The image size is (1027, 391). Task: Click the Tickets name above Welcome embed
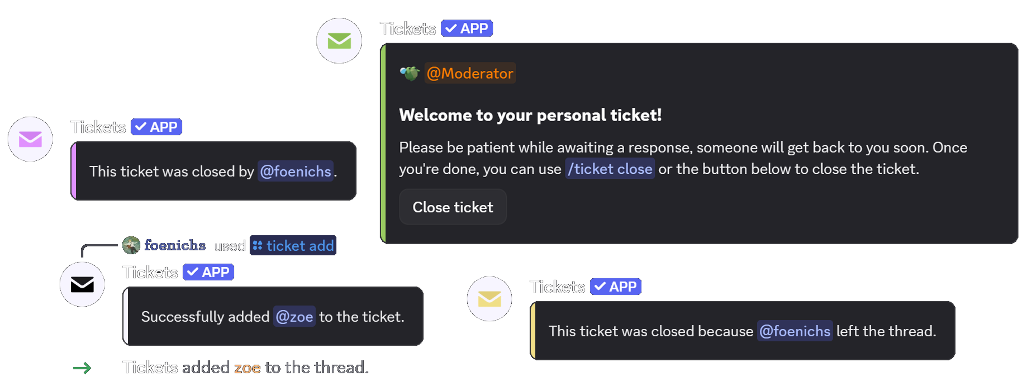(407, 28)
